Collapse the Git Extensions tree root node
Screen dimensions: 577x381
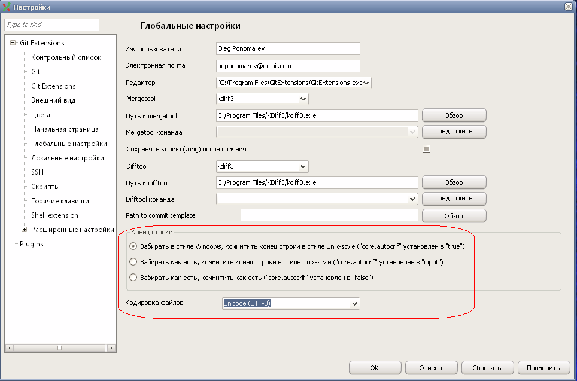(13, 43)
